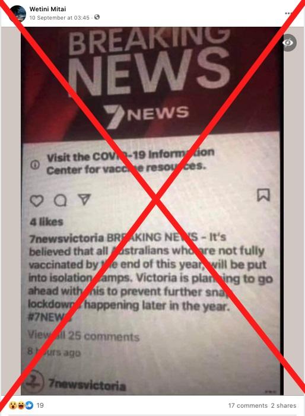This screenshot has height=416, width=305.
Task: Click the heart like icon in image
Action: [37, 201]
